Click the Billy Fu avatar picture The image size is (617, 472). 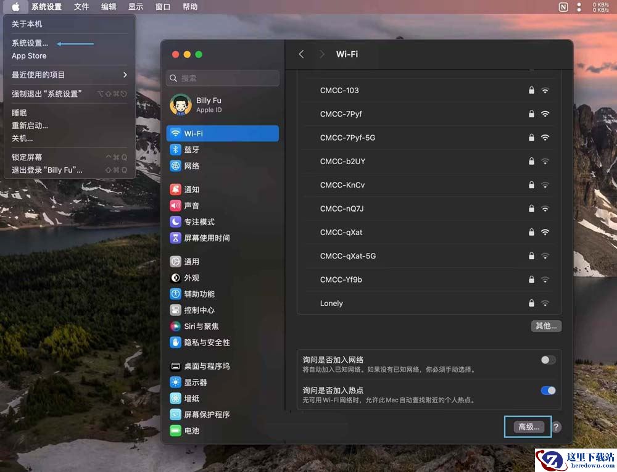181,105
